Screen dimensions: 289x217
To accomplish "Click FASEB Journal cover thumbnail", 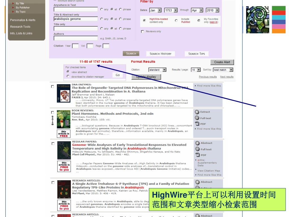I will click(x=64, y=93).
